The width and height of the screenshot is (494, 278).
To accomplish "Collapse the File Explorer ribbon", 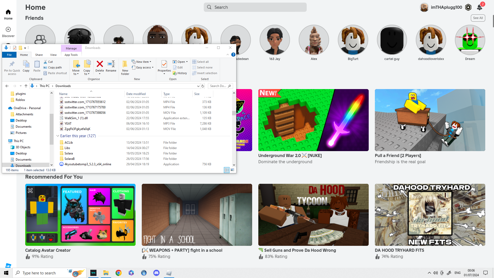I will tap(228, 55).
